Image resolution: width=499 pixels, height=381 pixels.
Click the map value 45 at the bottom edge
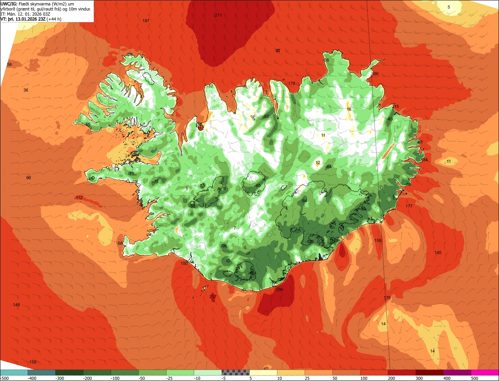[266, 369]
